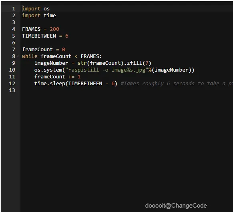Click line number 13 in gutter
Screen dimensions: 233x212
(x=12, y=90)
